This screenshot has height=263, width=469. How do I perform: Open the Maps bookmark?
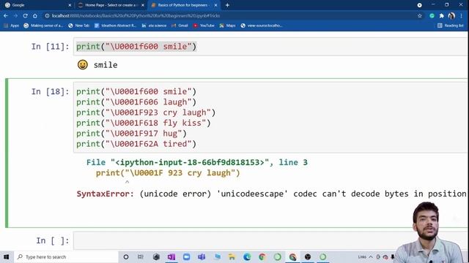(228, 26)
